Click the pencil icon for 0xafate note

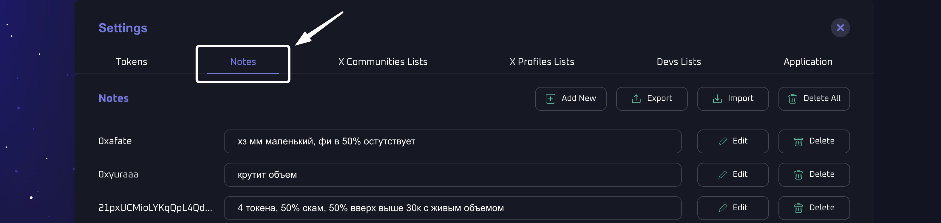point(722,141)
